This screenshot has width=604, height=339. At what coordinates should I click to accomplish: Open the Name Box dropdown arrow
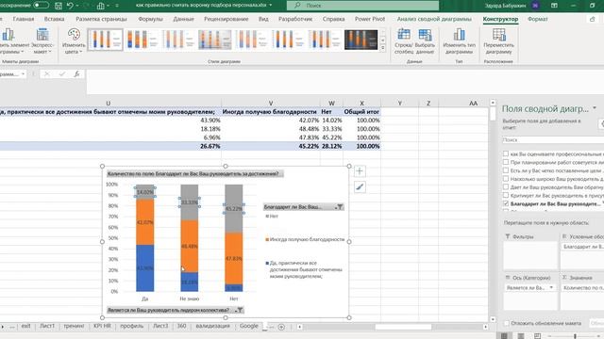[23, 73]
